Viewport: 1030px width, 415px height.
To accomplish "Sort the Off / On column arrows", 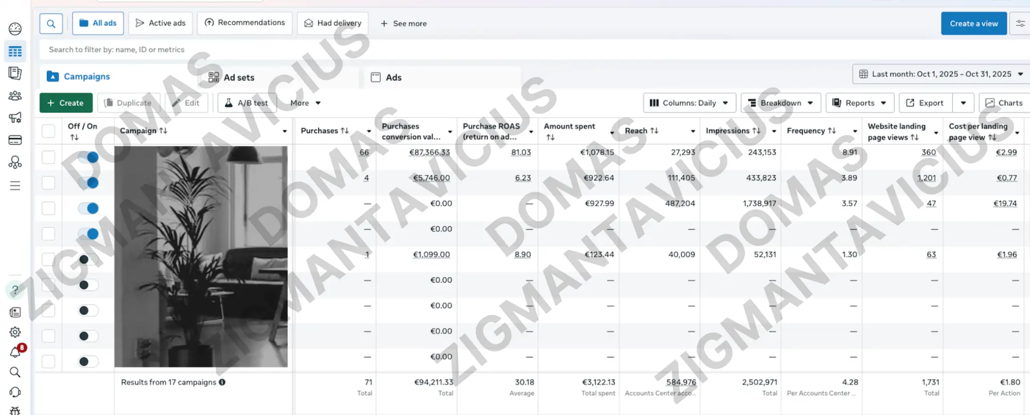I will 74,137.
